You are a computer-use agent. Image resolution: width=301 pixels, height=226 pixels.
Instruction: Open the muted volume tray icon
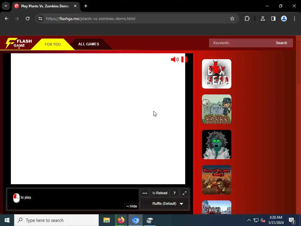[x=263, y=220]
